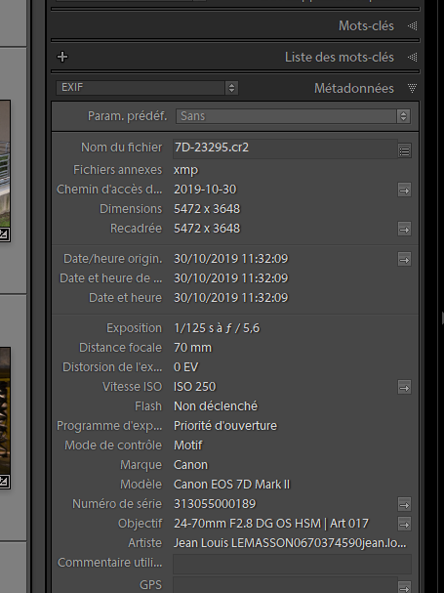Click the Commentaire utilisateur text field
Screen dimensions: 444x593
click(x=292, y=564)
